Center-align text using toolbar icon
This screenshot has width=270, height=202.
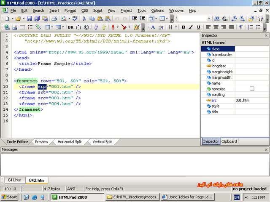pyautogui.click(x=216, y=27)
